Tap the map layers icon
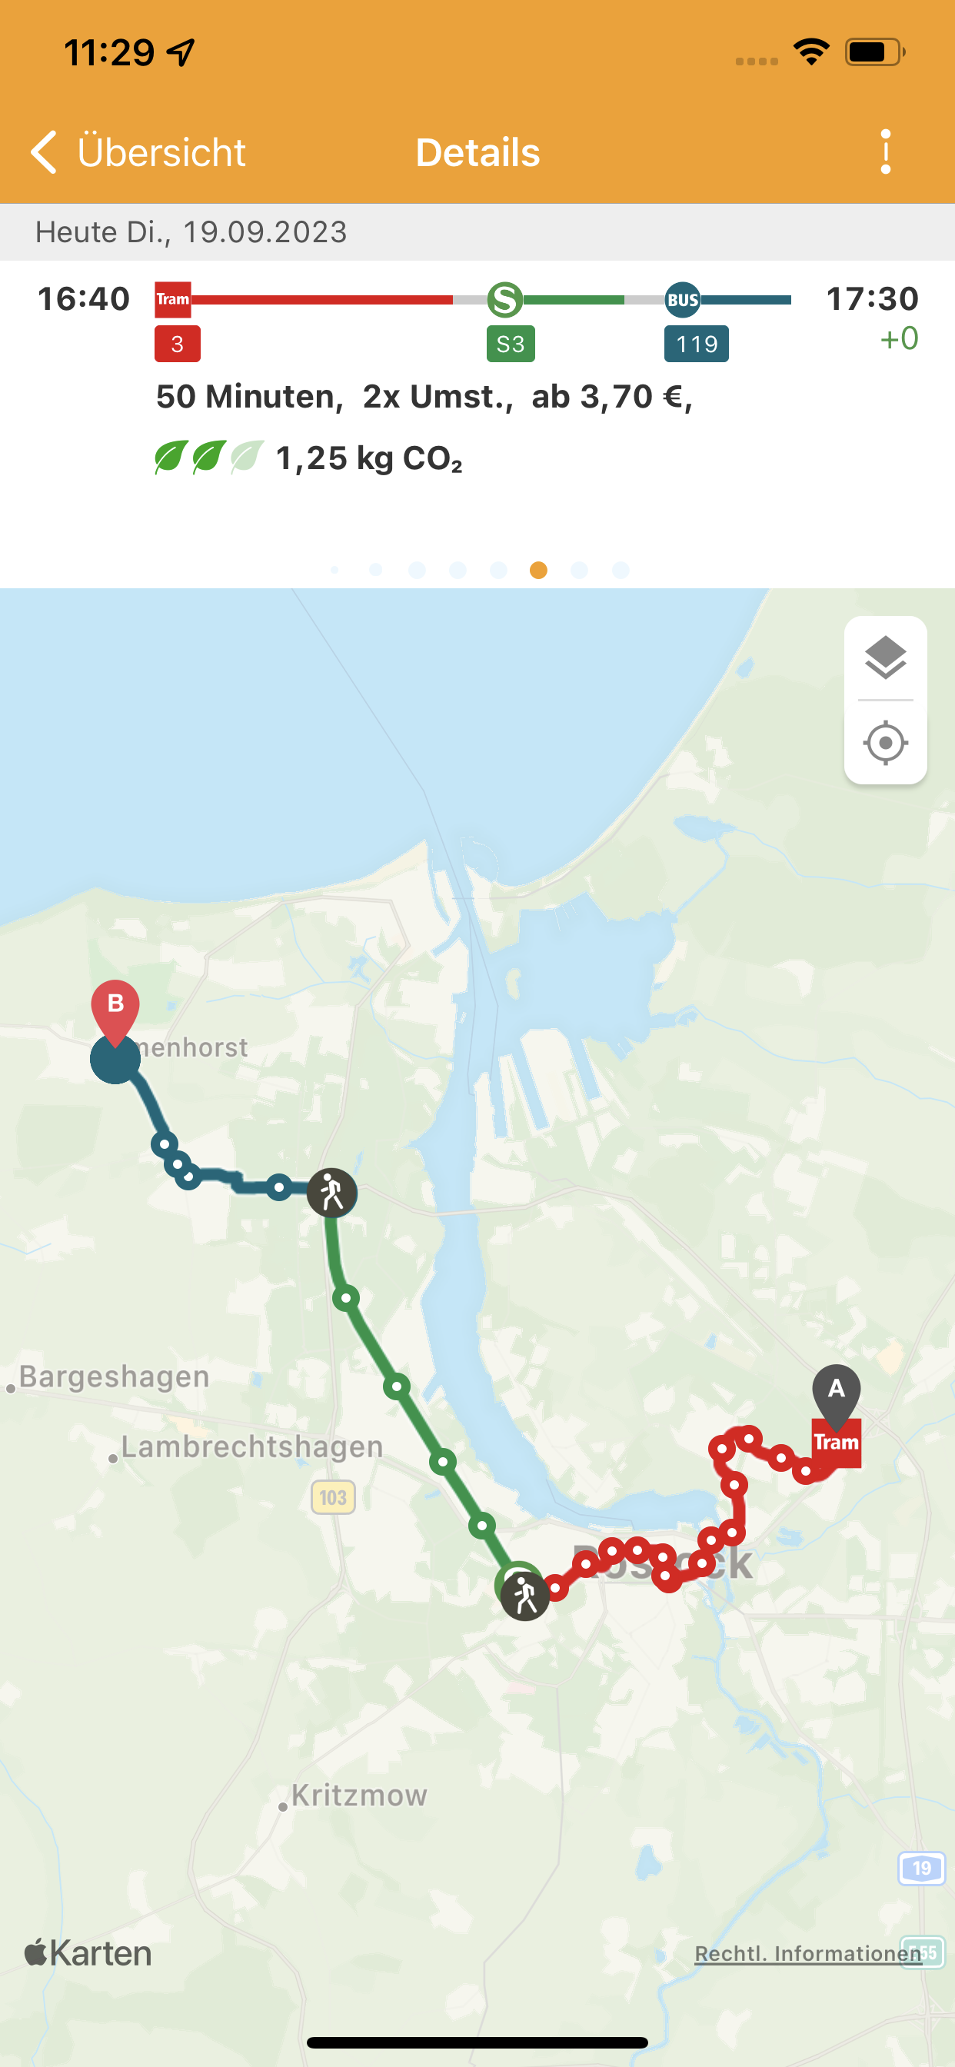 885,657
